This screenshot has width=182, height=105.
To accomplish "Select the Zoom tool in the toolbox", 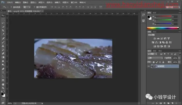I will click(3, 88).
